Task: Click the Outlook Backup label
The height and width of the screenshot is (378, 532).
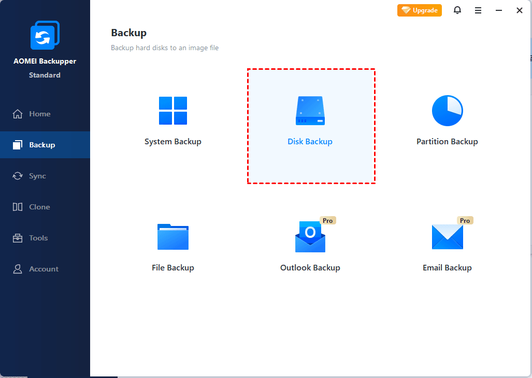Action: [x=310, y=268]
